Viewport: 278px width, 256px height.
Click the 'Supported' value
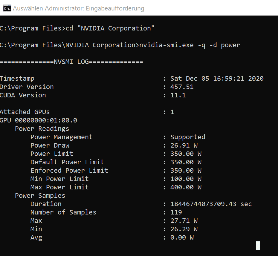pyautogui.click(x=188, y=137)
